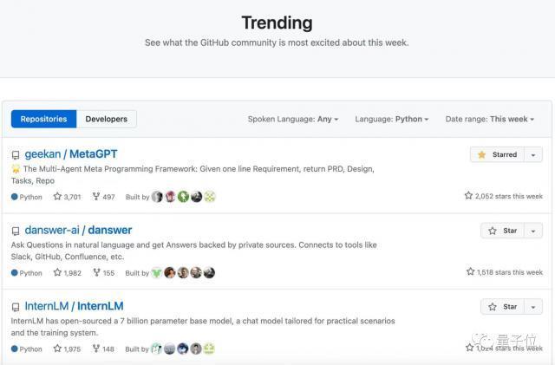Open danswer forks count 155

(104, 273)
